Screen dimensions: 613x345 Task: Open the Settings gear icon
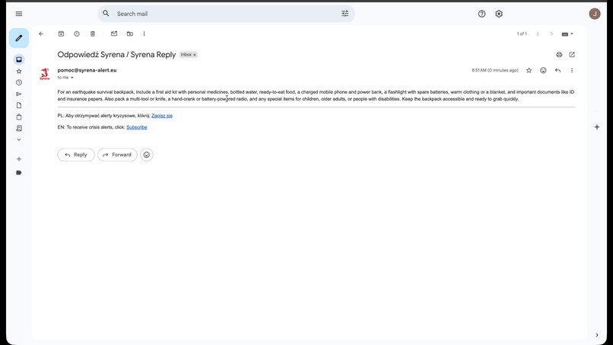point(499,14)
